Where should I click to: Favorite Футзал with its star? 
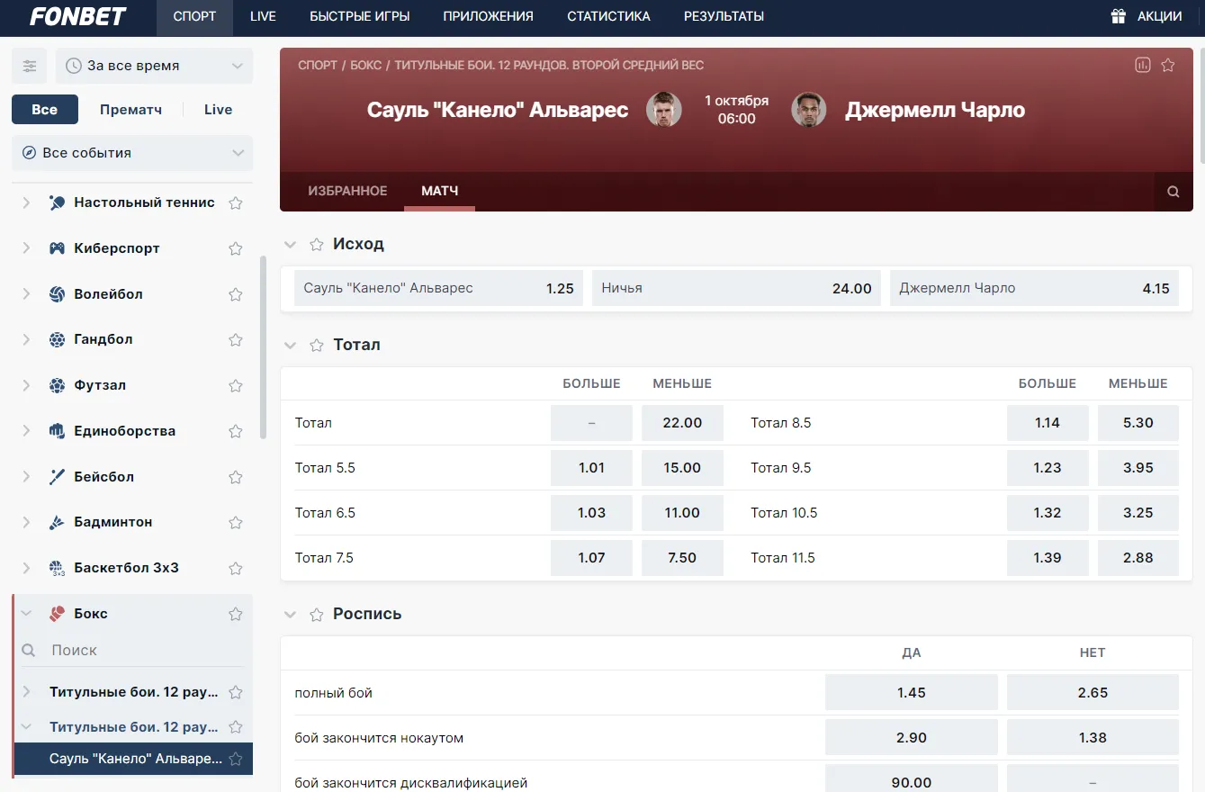(236, 385)
